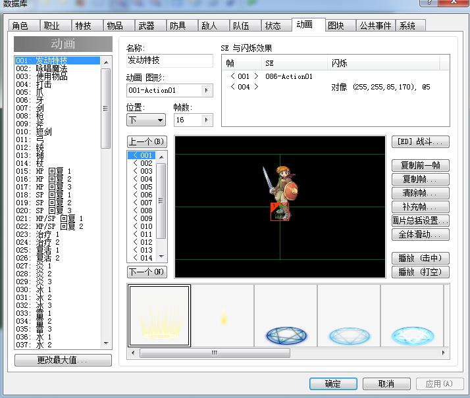470x398 pixels.
Task: Click the SE column header
Action: point(294,63)
